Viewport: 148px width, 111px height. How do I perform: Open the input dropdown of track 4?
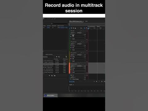78,68
